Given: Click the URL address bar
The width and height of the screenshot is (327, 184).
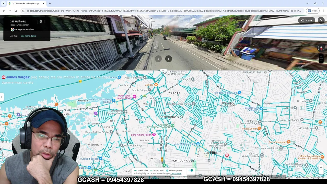Looking at the screenshot, I should click(x=163, y=11).
